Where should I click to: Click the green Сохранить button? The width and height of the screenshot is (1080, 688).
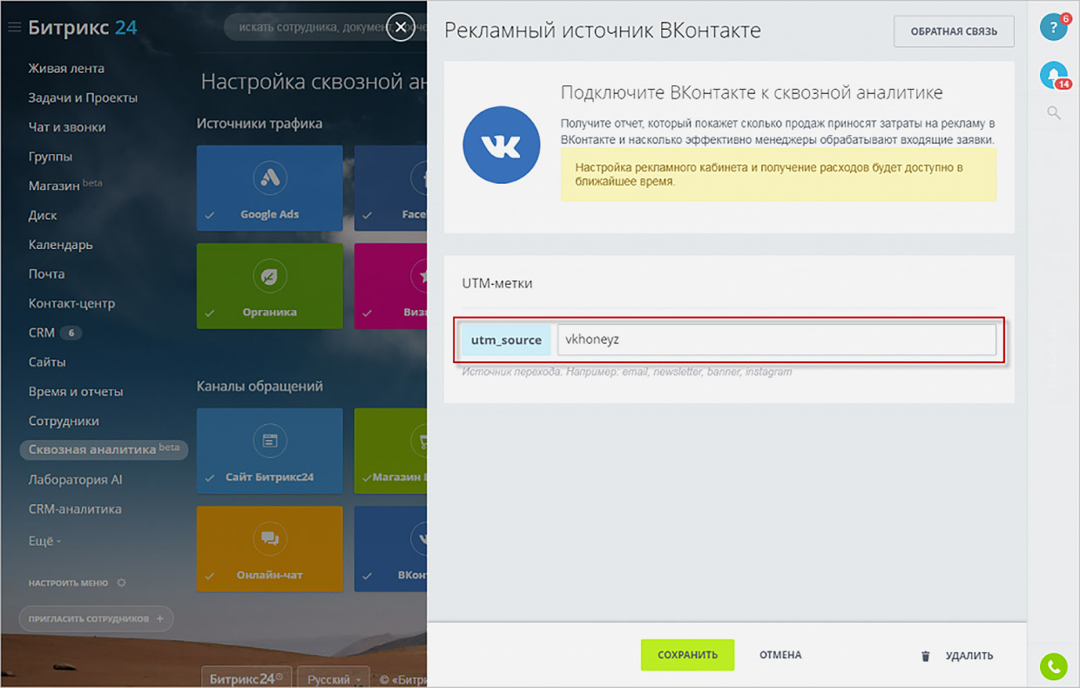pyautogui.click(x=687, y=655)
